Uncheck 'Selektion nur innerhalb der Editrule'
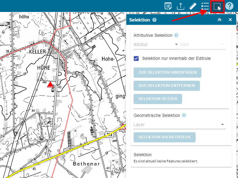Screen dimensions: 238x178 [136, 58]
